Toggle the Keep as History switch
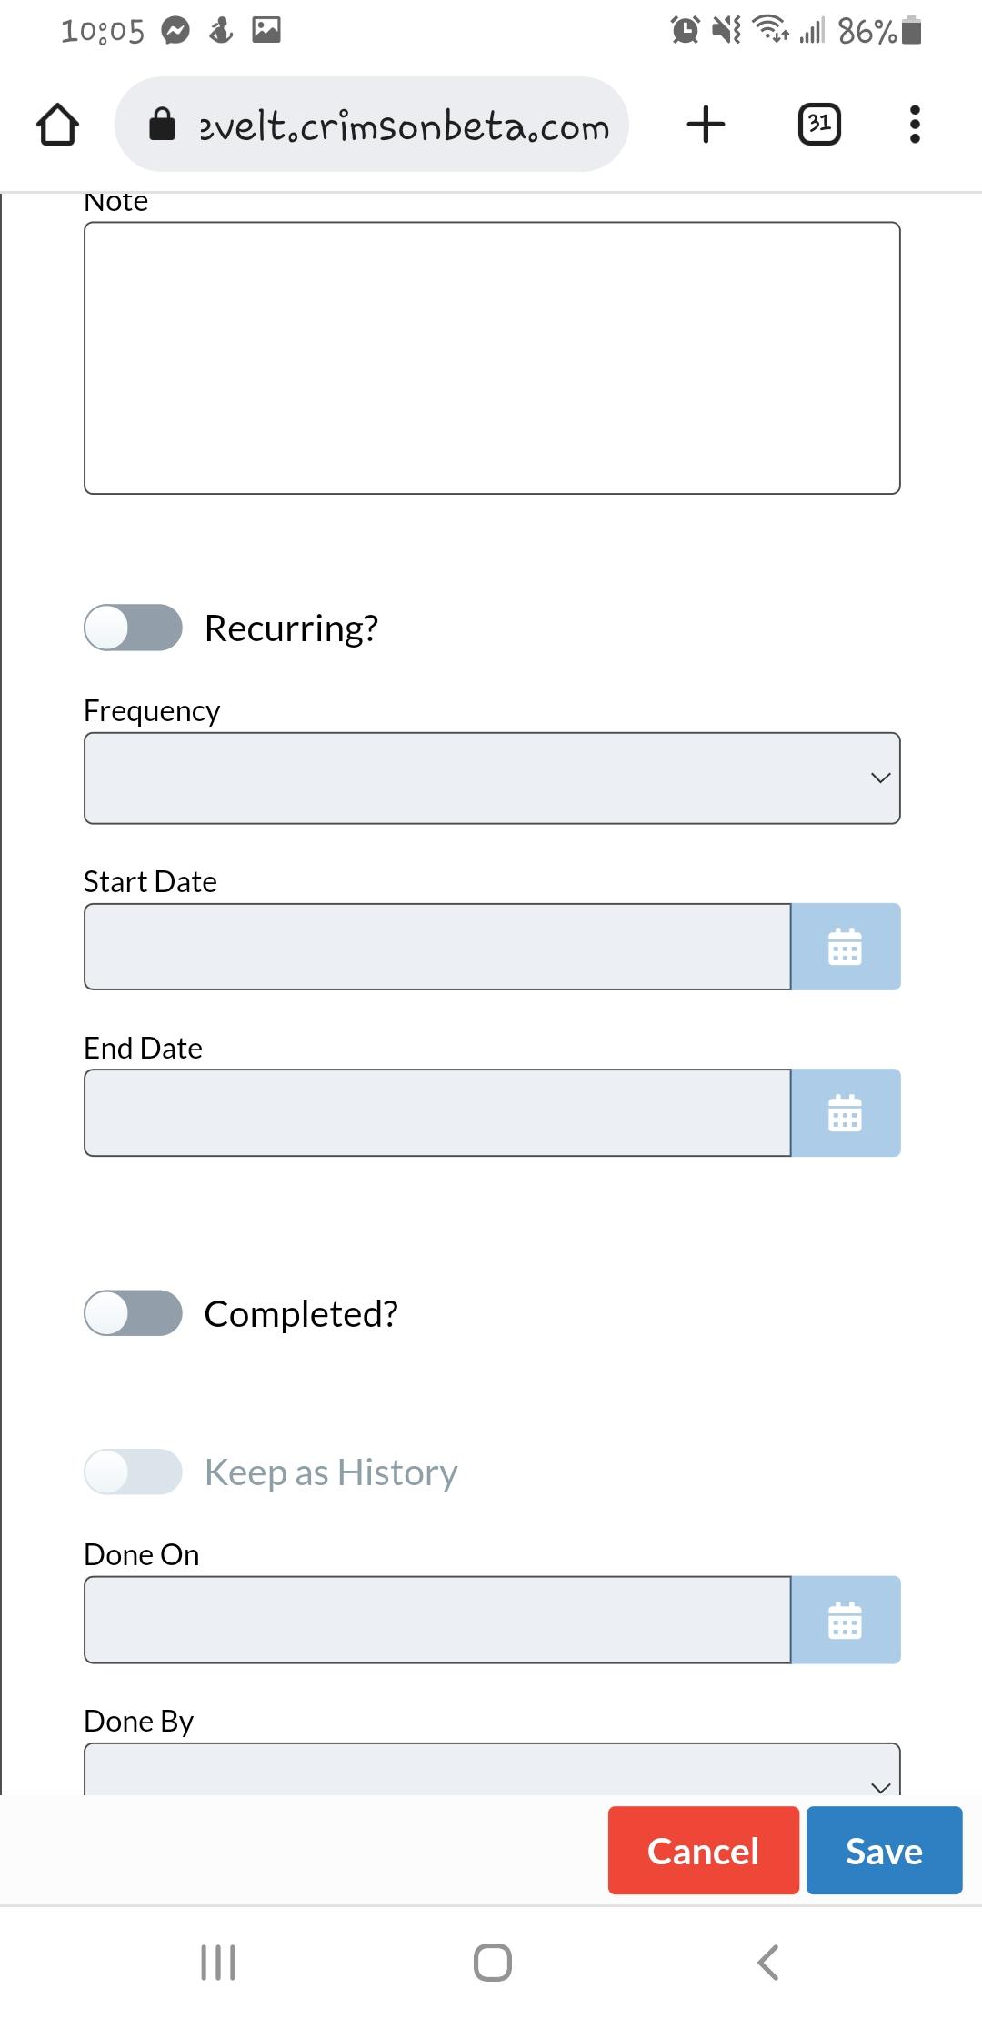The image size is (982, 2019). 134,1472
